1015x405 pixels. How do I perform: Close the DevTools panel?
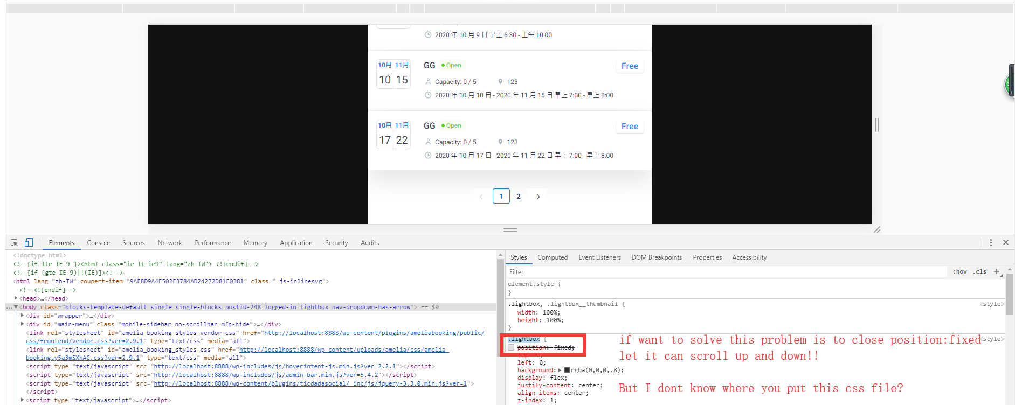[1006, 243]
